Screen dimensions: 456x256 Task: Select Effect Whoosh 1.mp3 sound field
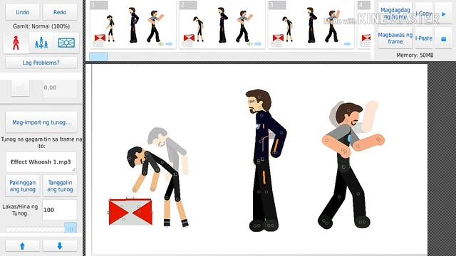click(x=41, y=162)
